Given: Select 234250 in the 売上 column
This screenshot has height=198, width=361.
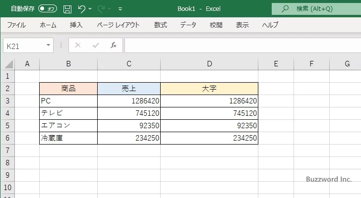Looking at the screenshot, I should [129, 138].
